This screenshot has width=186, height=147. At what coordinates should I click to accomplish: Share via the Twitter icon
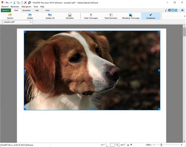173,10
